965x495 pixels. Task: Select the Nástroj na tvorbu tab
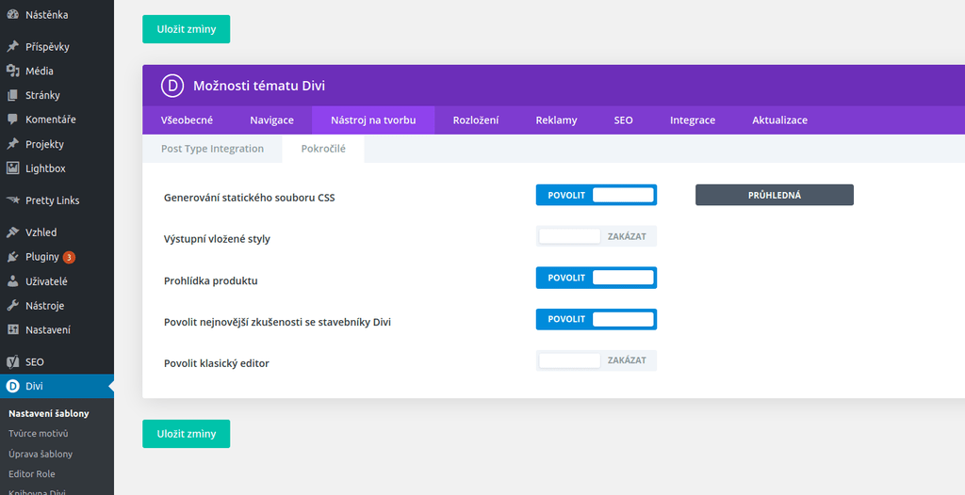[373, 120]
